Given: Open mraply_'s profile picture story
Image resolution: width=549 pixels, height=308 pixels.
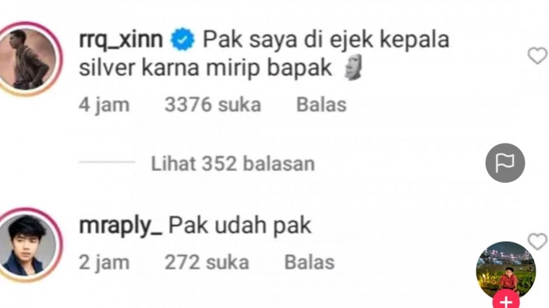Looking at the screenshot, I should (28, 245).
